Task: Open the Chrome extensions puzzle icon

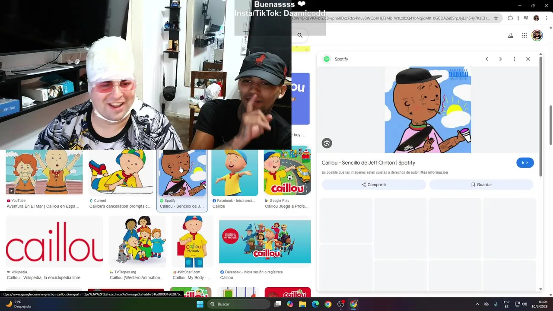Action: click(x=511, y=18)
